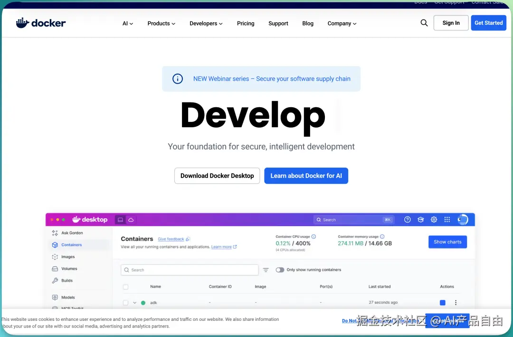The height and width of the screenshot is (337, 513).
Task: Click the Volumes drive icon
Action: tap(55, 269)
